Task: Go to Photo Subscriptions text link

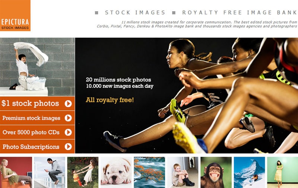Action: pyautogui.click(x=31, y=147)
